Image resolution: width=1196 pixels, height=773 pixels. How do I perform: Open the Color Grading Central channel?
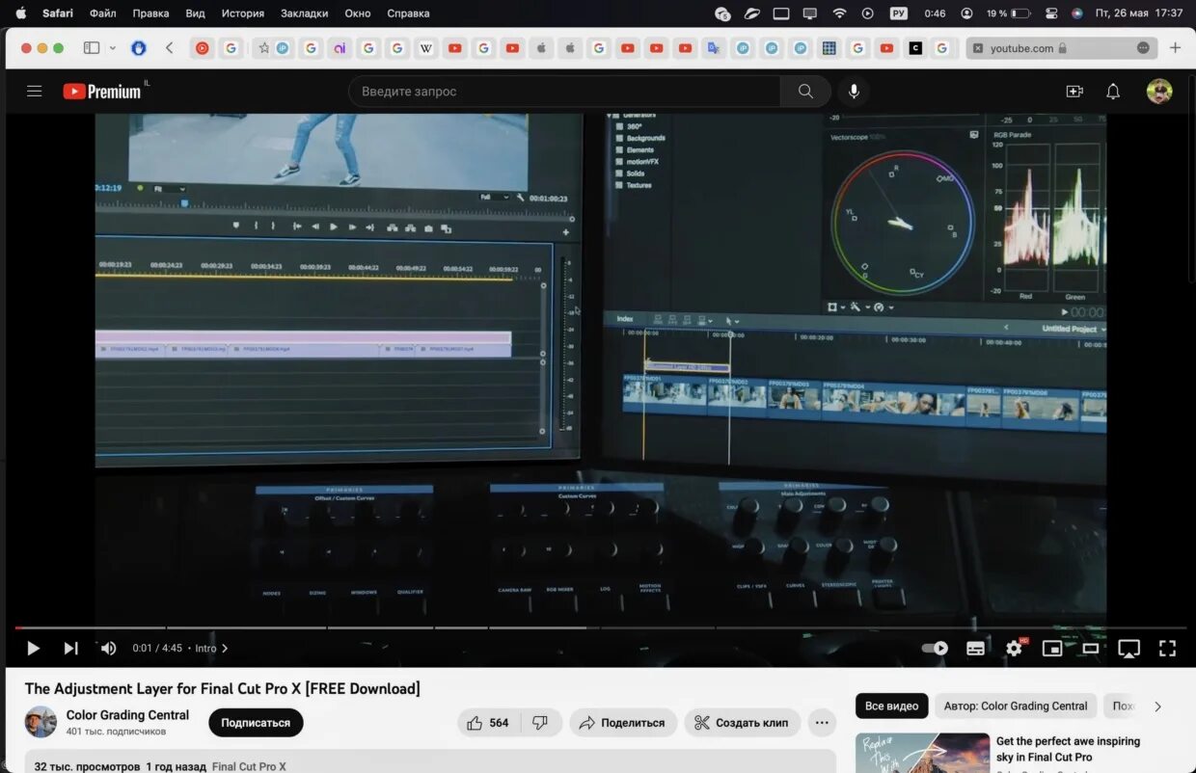pyautogui.click(x=126, y=715)
